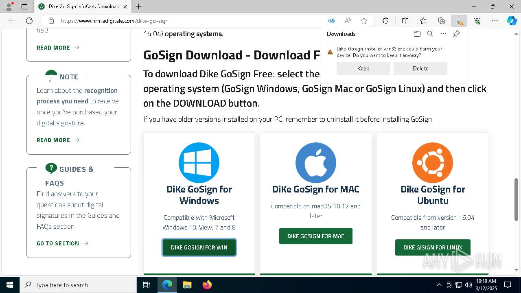Image resolution: width=521 pixels, height=293 pixels.
Task: Pin the Downloads panel
Action: coord(456,34)
